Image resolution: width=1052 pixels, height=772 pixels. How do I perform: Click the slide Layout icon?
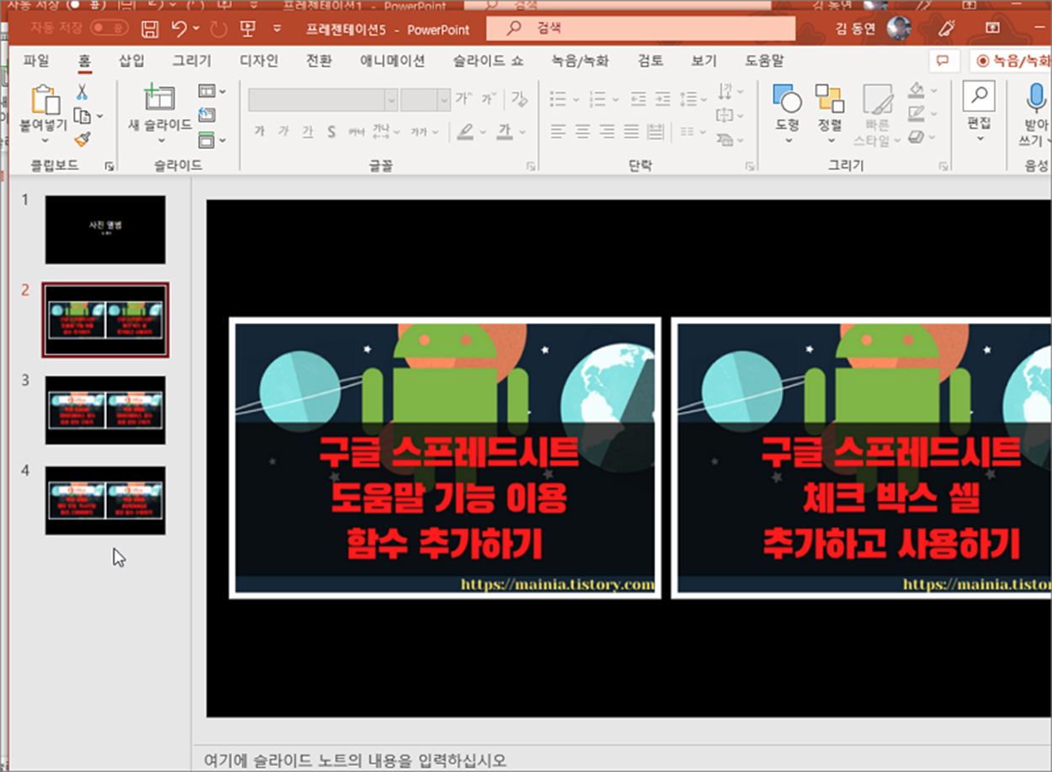pos(207,91)
